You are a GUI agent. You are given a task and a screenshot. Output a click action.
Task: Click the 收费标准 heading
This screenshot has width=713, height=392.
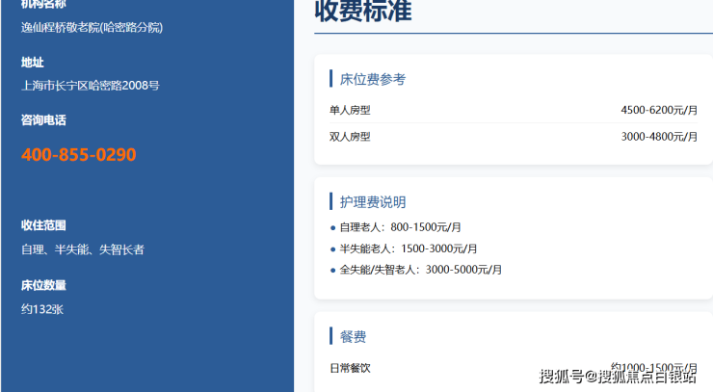click(363, 11)
